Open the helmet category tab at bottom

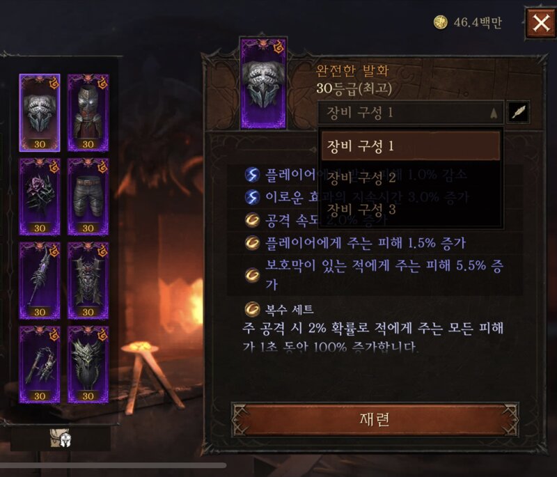tap(61, 439)
